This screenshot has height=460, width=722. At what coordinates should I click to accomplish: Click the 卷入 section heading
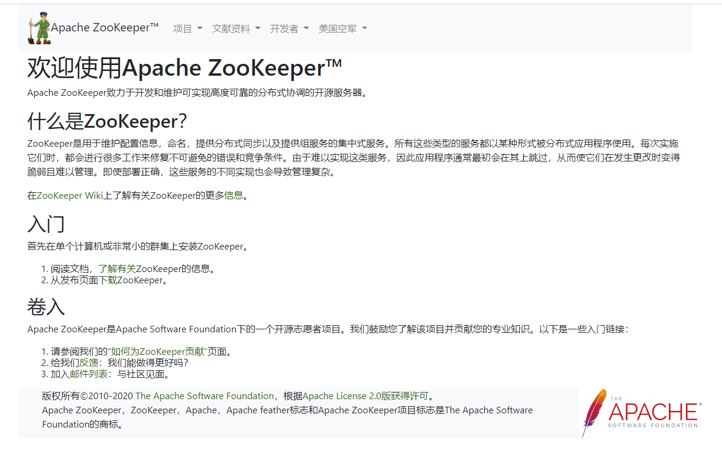click(46, 307)
